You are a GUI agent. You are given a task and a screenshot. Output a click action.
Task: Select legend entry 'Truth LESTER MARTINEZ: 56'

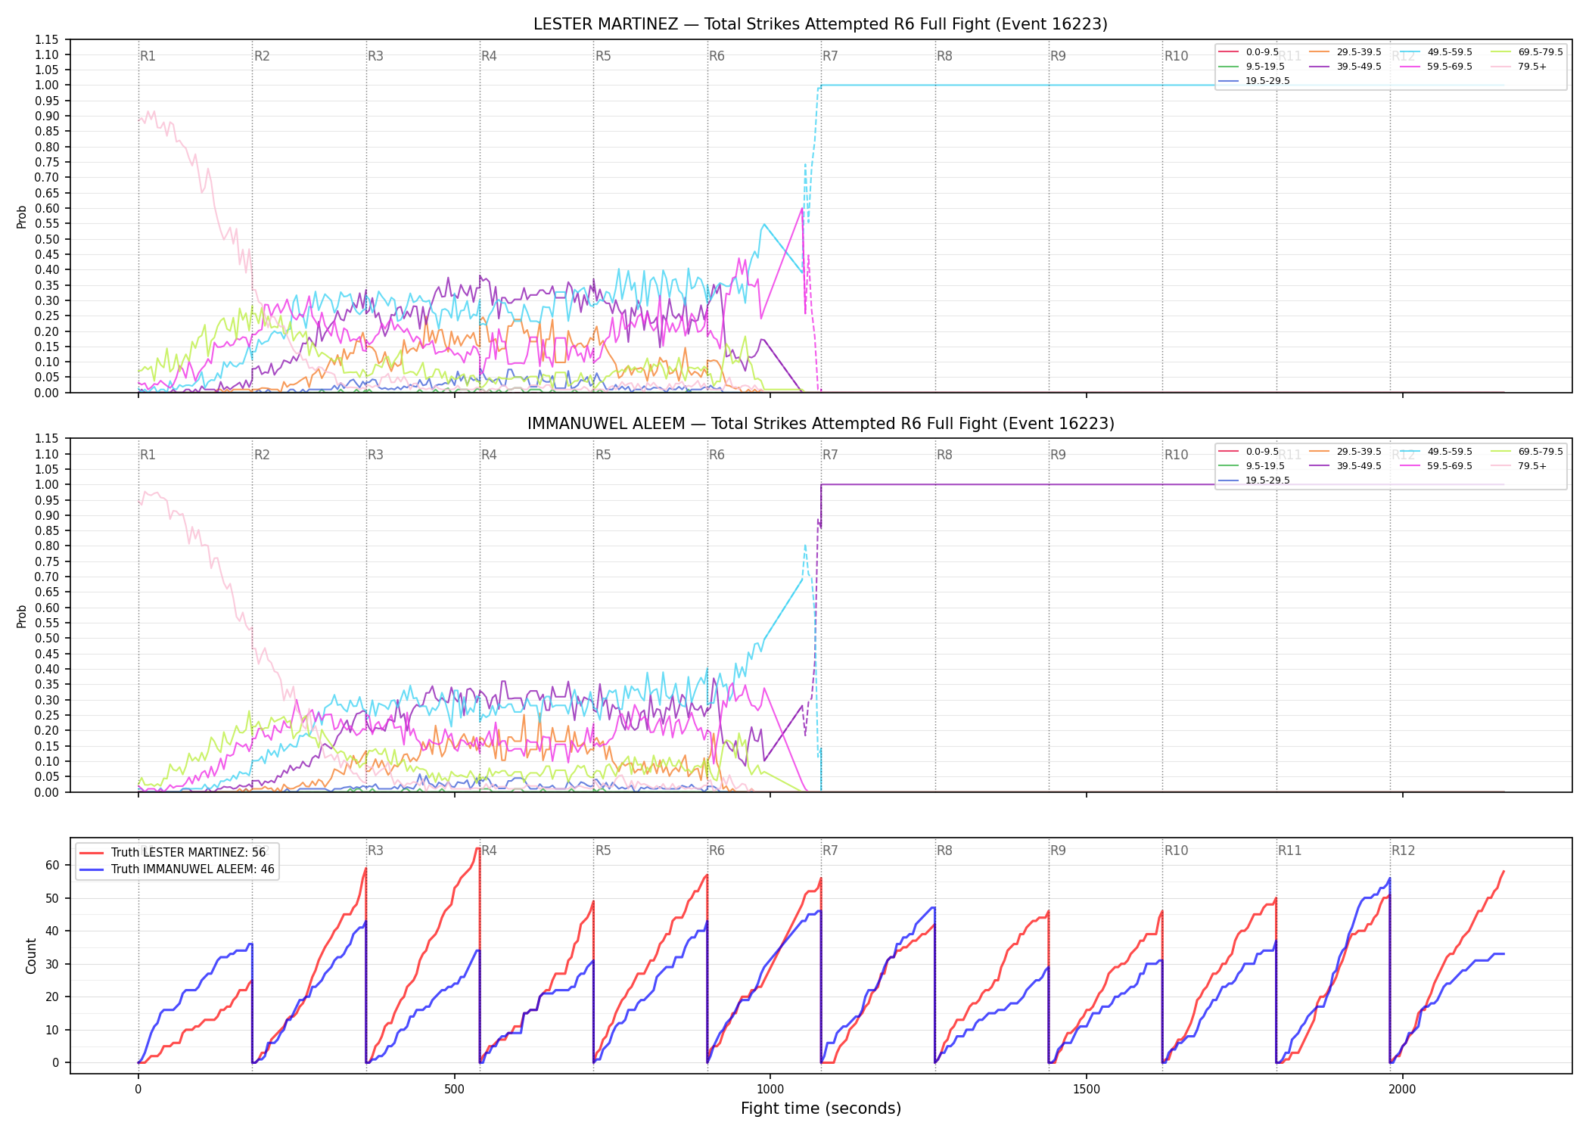click(x=188, y=853)
